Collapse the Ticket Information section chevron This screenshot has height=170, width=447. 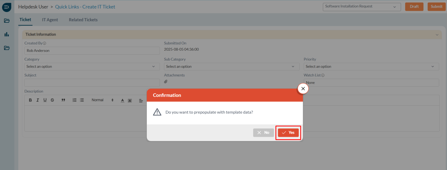coord(437,35)
